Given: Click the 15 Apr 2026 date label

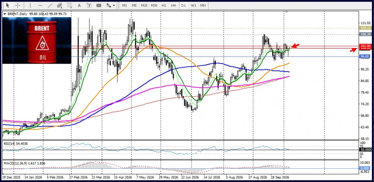Looking at the screenshot, I should tap(122, 178).
